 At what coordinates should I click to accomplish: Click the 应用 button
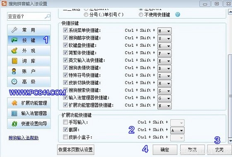click(x=220, y=150)
